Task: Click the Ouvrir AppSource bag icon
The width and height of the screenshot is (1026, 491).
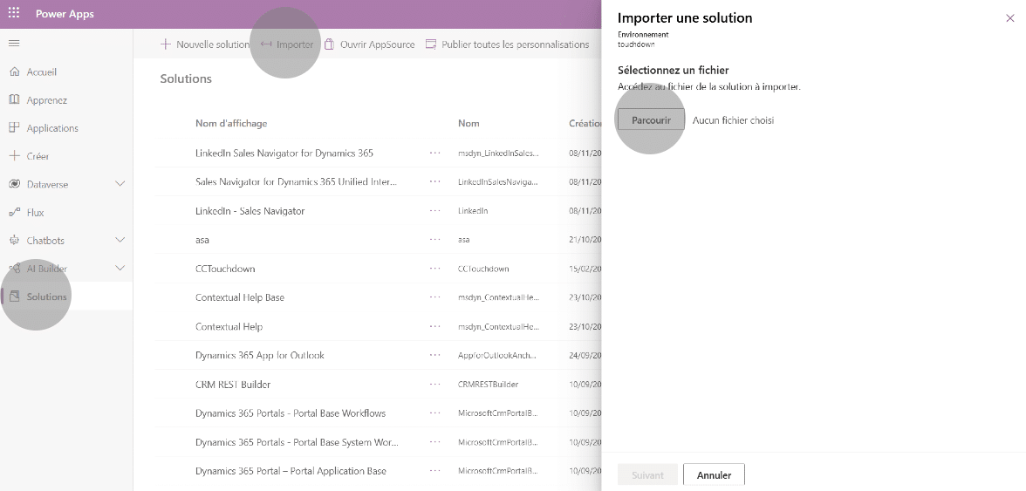Action: pos(330,44)
